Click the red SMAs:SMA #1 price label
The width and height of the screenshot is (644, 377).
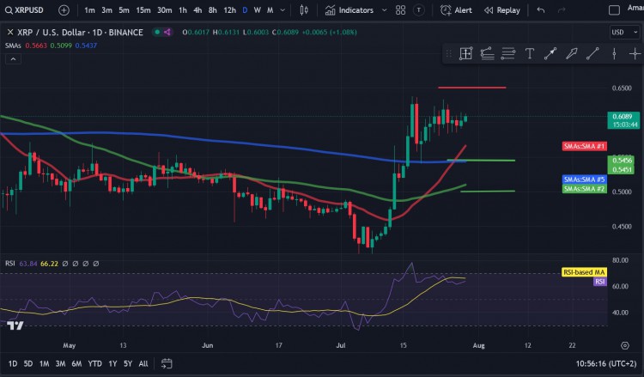click(x=585, y=146)
